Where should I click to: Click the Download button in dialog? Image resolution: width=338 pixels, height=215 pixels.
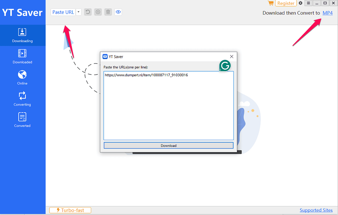click(x=168, y=145)
